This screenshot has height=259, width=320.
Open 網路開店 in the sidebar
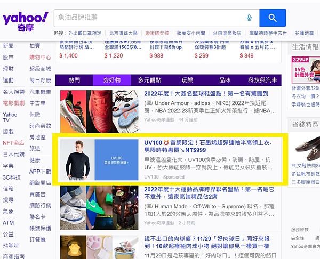40,183
